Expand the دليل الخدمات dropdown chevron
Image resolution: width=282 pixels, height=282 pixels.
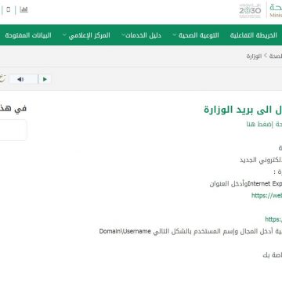point(123,35)
